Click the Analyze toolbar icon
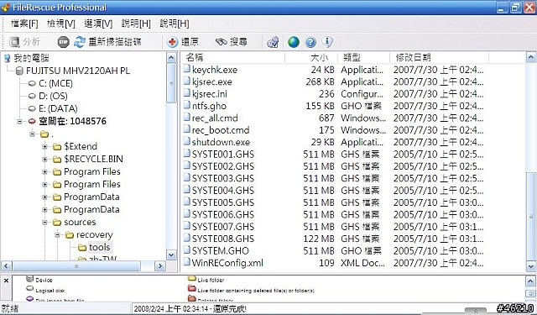This screenshot has width=537, height=315. pyautogui.click(x=15, y=42)
